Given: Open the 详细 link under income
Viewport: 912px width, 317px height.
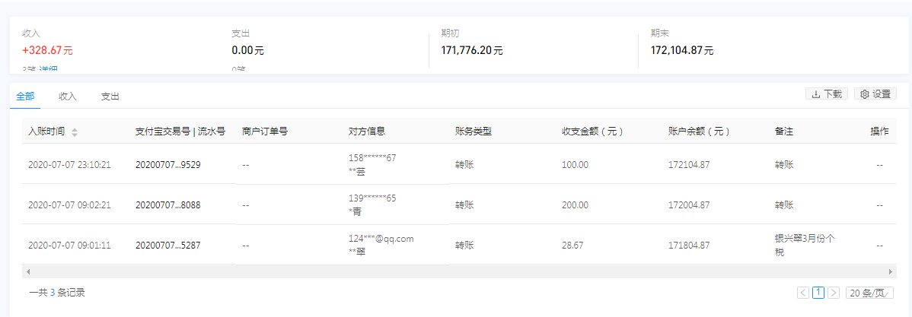Looking at the screenshot, I should pos(48,71).
